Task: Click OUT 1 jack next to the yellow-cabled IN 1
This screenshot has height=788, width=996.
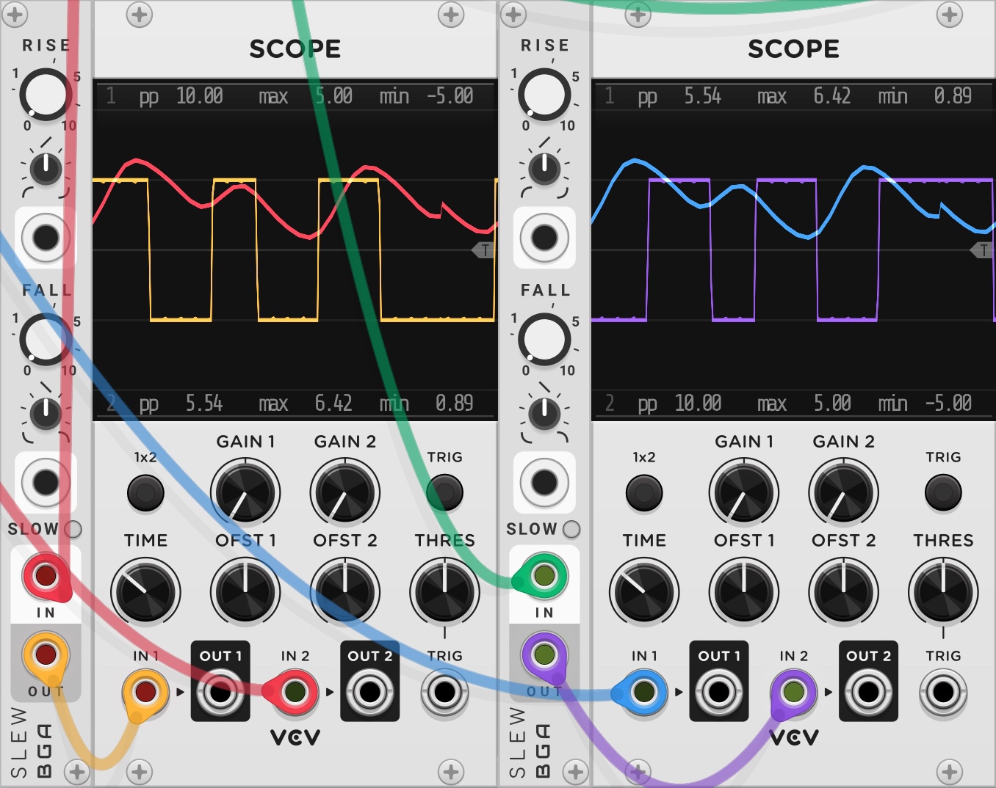Action: pos(220,692)
